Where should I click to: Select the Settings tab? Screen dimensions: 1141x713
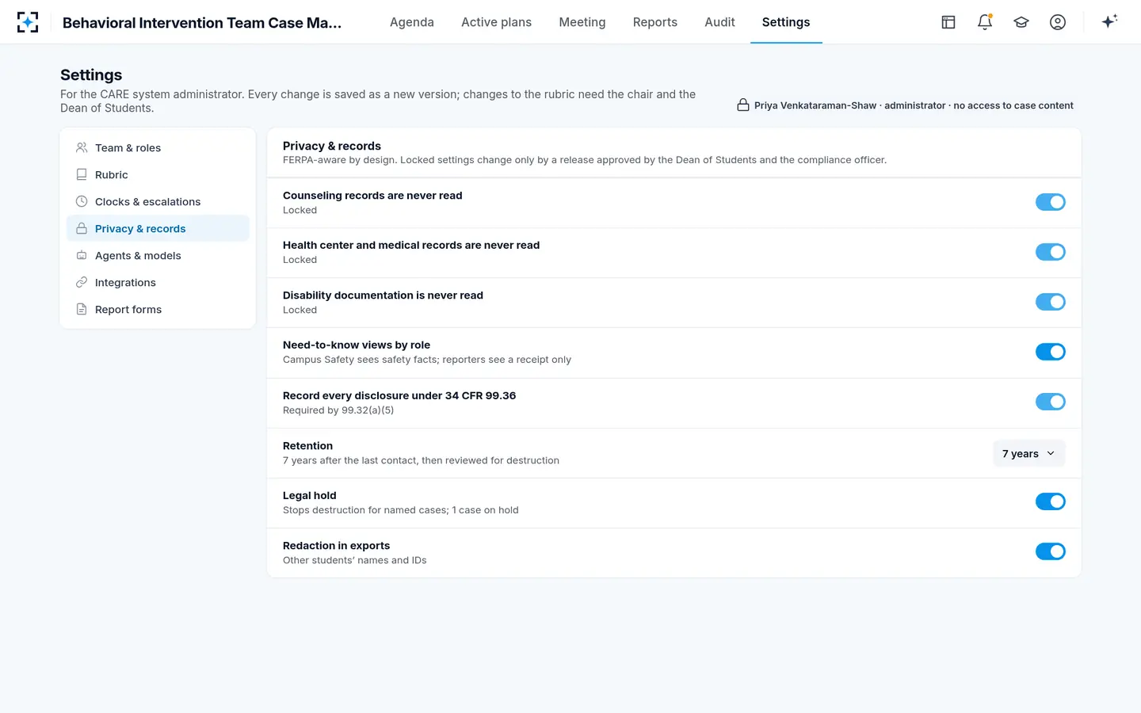[786, 22]
